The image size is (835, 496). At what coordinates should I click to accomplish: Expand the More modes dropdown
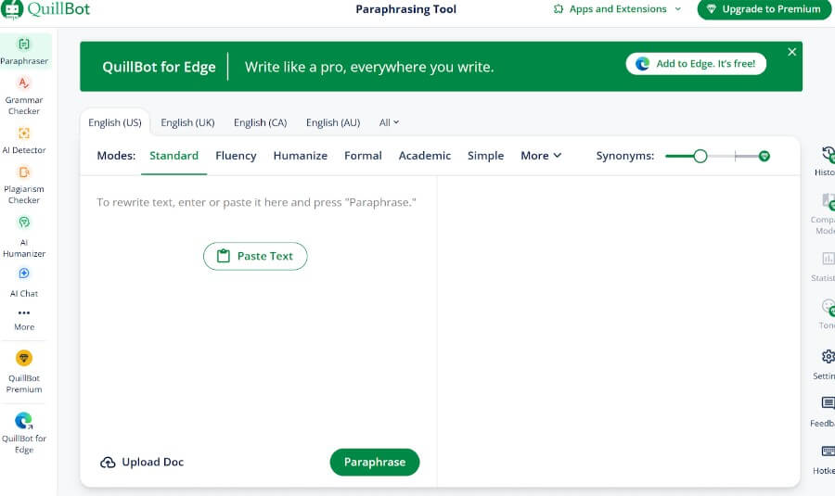click(541, 156)
